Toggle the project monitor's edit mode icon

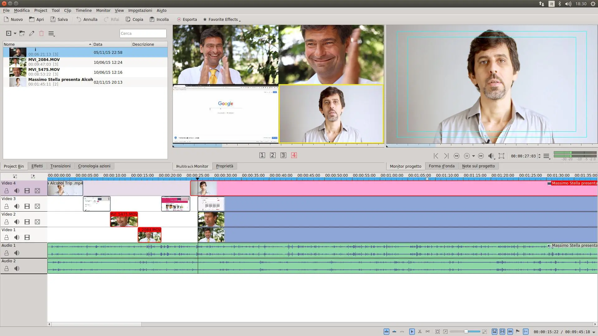point(501,156)
